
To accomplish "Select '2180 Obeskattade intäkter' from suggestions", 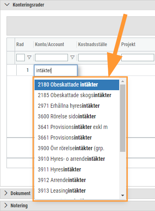I will point(77,84).
